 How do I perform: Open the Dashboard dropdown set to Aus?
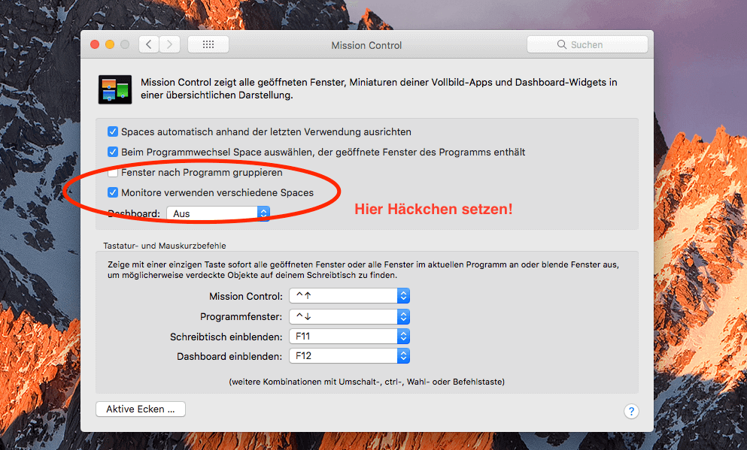pyautogui.click(x=218, y=213)
